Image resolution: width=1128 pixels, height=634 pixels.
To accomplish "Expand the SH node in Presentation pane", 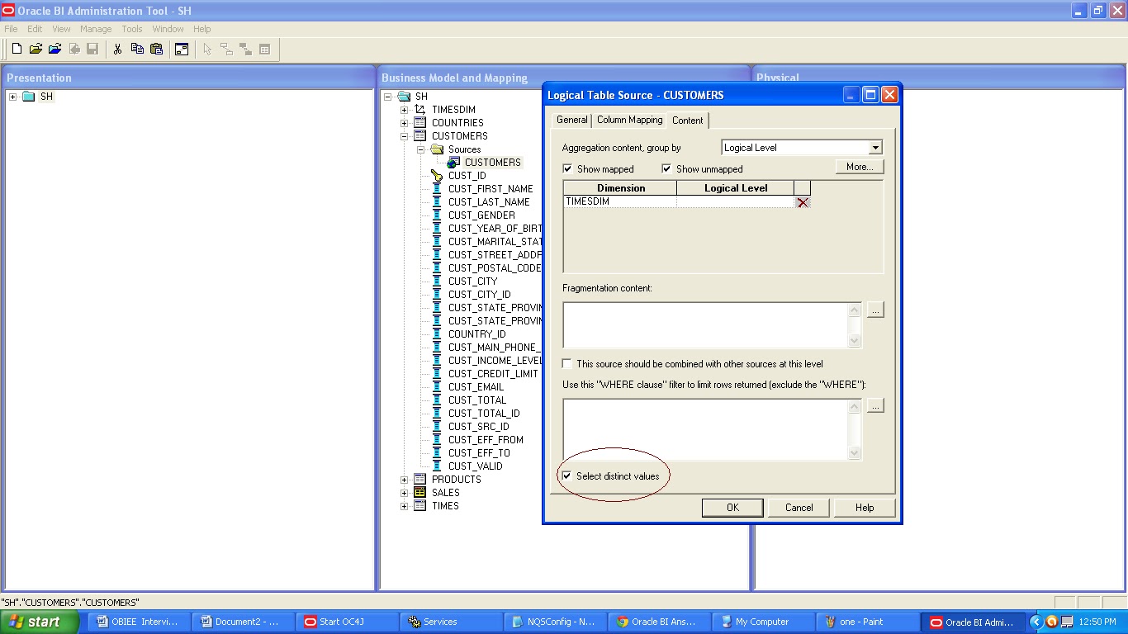I will [12, 97].
